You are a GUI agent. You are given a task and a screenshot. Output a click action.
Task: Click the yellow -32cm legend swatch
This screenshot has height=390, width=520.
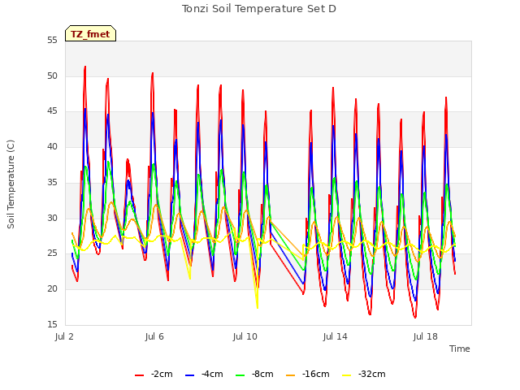point(346,375)
